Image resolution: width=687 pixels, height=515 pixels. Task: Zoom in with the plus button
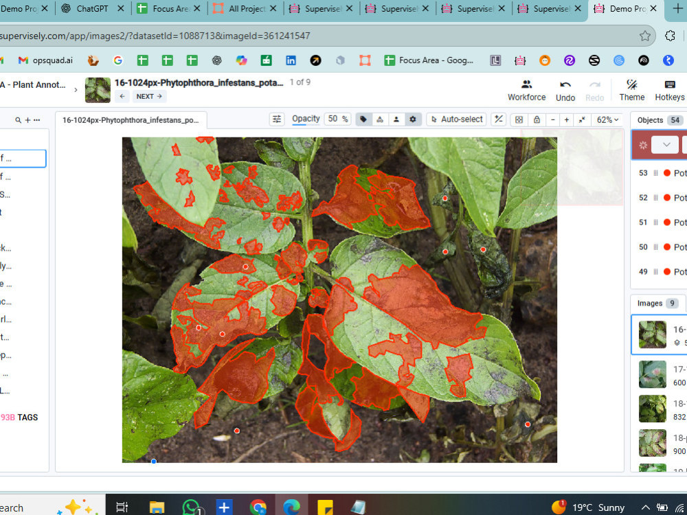tap(567, 119)
